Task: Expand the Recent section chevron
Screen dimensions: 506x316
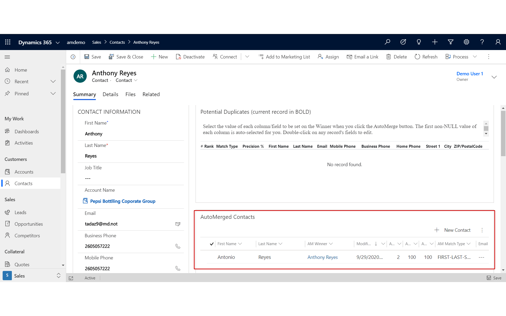Action: (53, 81)
